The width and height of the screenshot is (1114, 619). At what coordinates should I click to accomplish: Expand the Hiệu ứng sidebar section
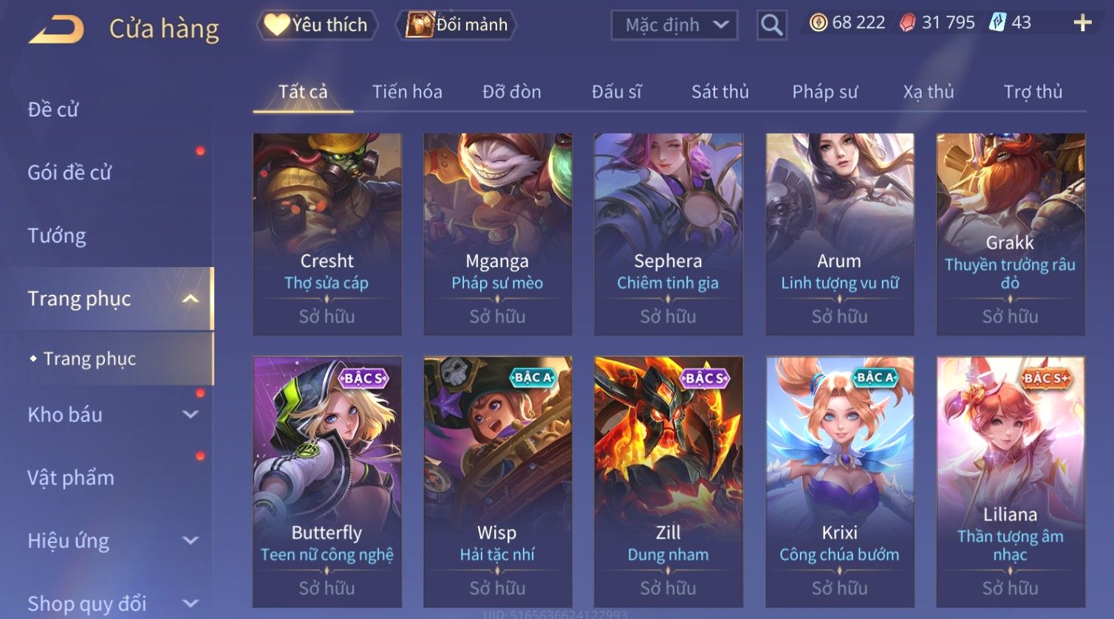click(x=191, y=541)
